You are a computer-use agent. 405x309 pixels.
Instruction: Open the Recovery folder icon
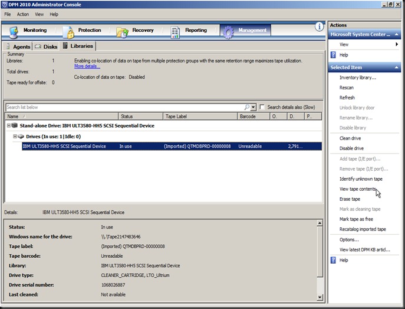pos(122,31)
